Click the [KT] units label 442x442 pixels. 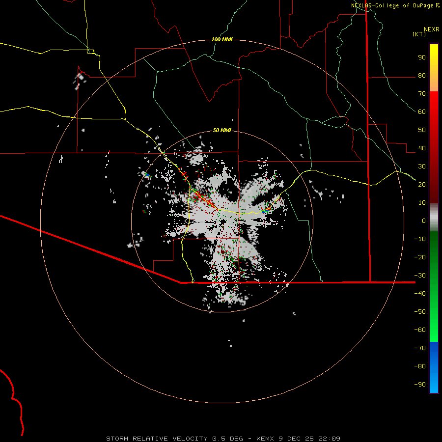click(419, 34)
